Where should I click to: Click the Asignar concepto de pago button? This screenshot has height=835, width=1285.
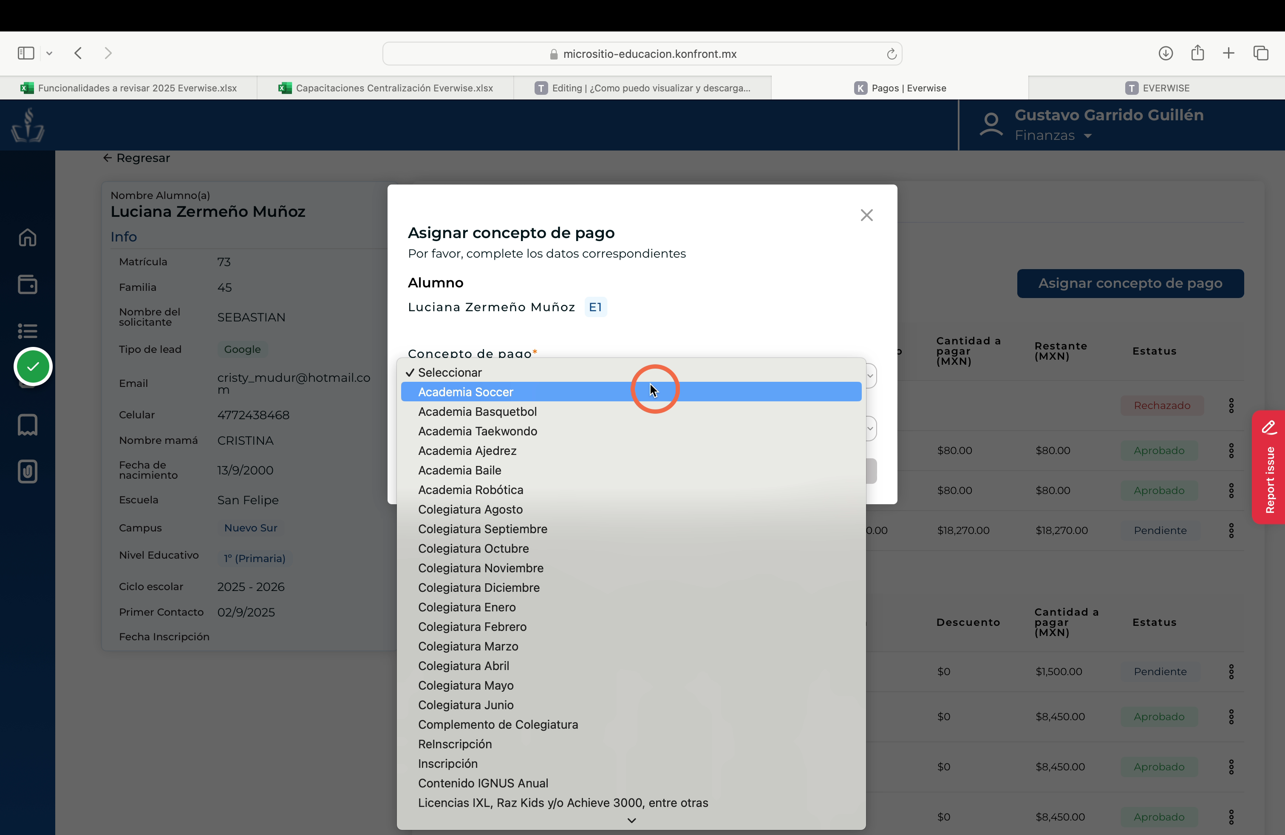(1131, 284)
